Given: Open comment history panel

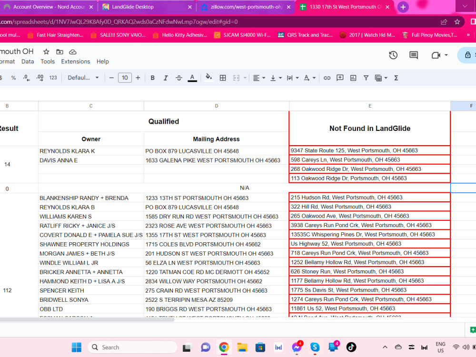Looking at the screenshot, I should (x=414, y=55).
